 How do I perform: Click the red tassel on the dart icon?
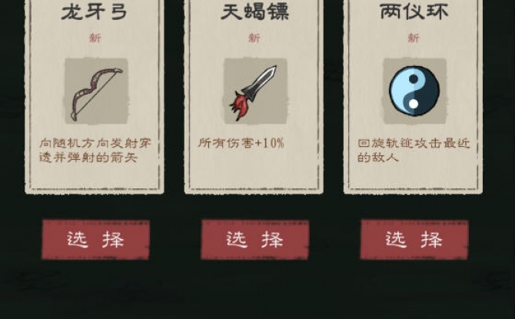coord(239,105)
